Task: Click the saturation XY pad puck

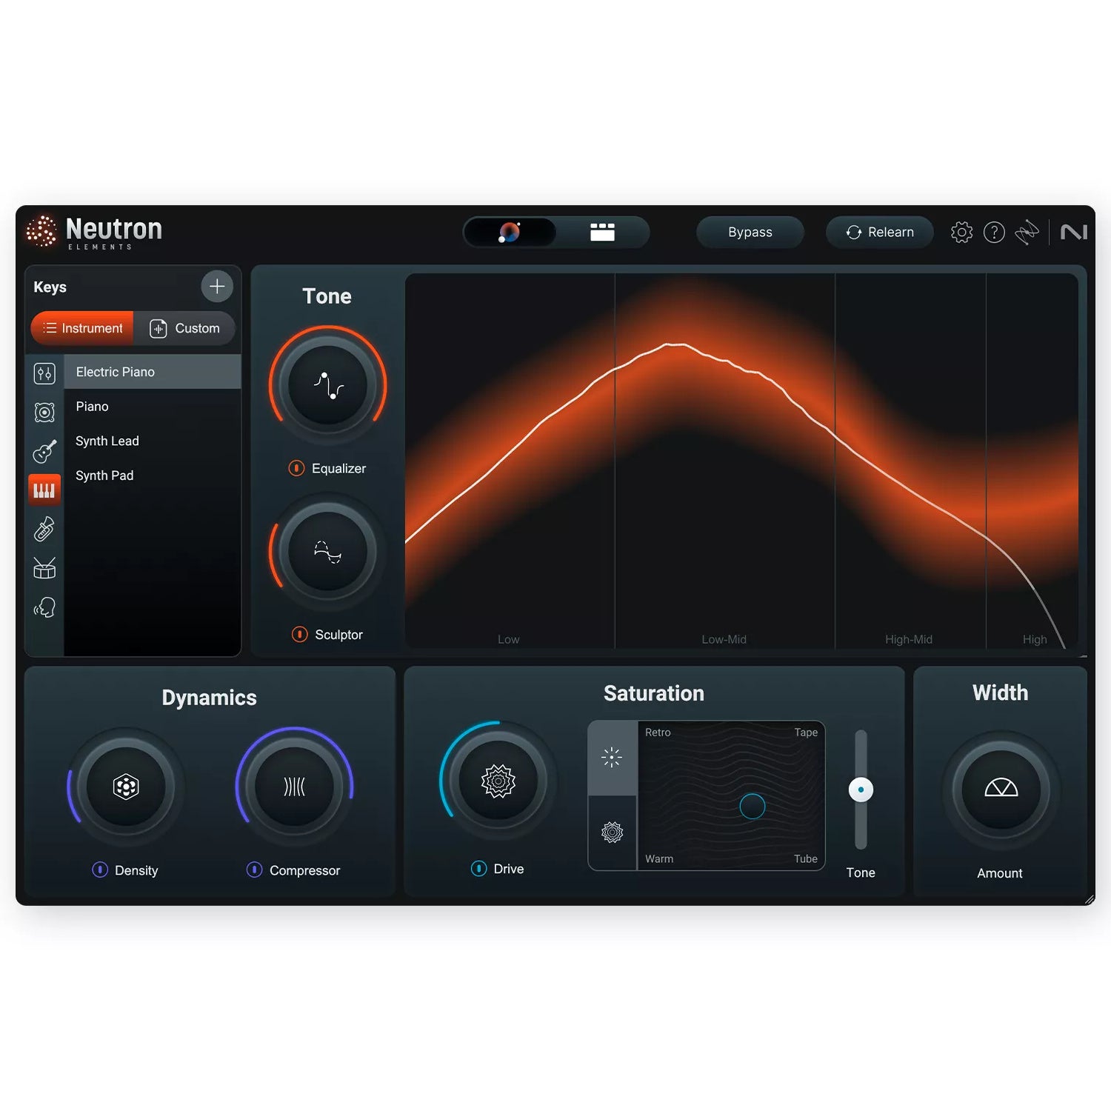Action: pos(753,807)
